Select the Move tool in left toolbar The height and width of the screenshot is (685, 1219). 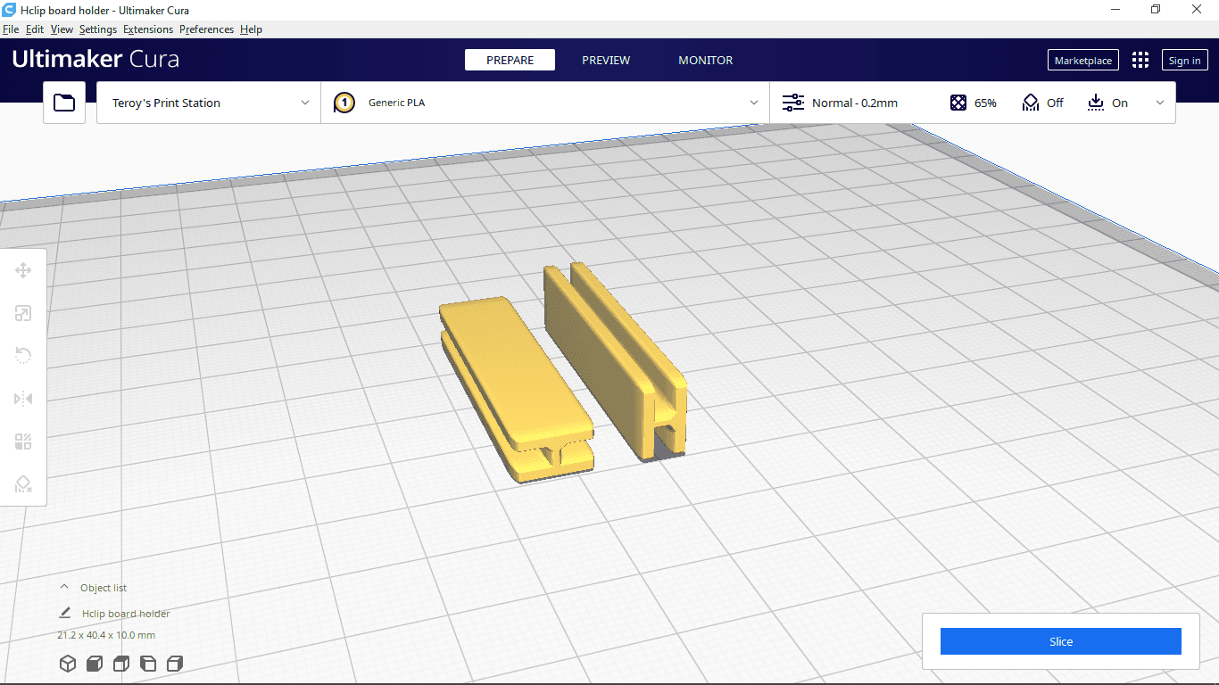(x=23, y=270)
